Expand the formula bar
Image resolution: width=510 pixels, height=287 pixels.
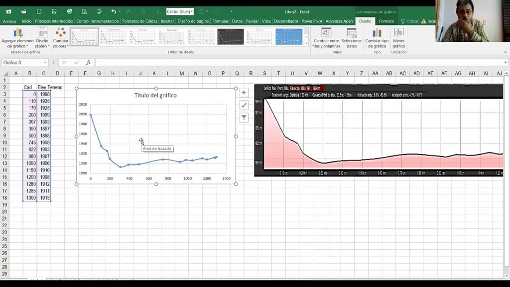[x=505, y=62]
